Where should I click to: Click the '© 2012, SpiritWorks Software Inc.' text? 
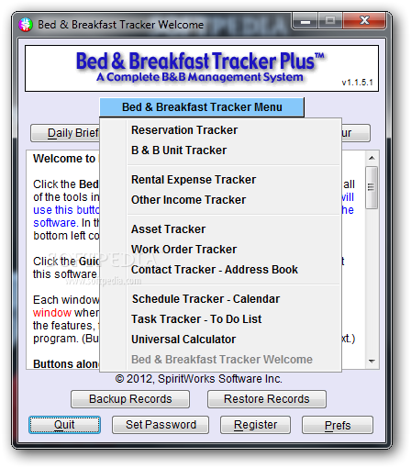point(199,379)
